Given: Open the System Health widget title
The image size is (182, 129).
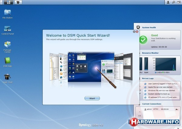Looking at the screenshot, I should pos(149,27).
